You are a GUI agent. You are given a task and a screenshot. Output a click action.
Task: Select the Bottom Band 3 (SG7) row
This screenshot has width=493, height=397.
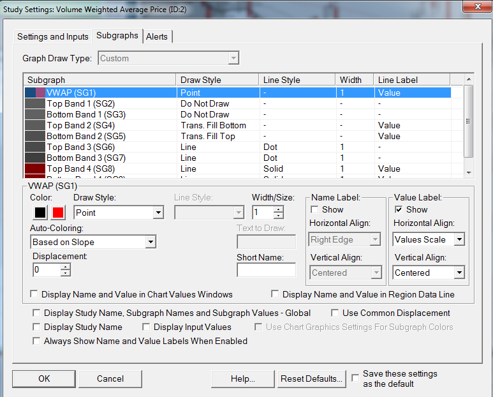point(237,158)
